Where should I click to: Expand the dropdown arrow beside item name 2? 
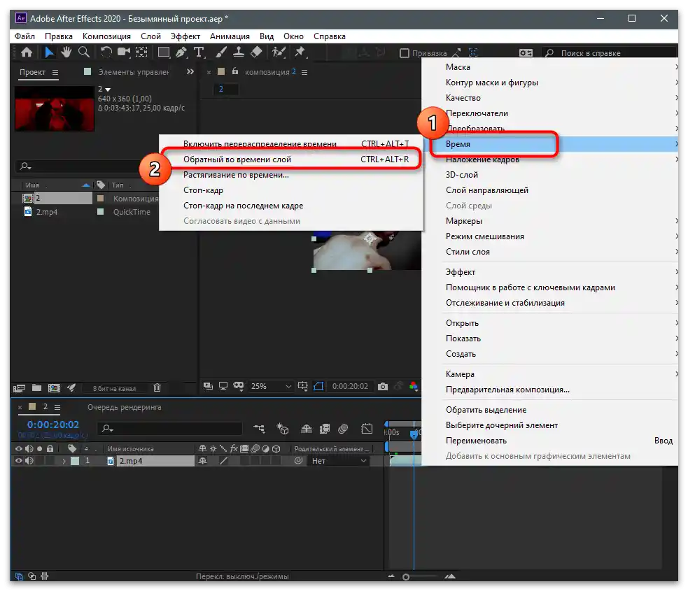coord(108,90)
